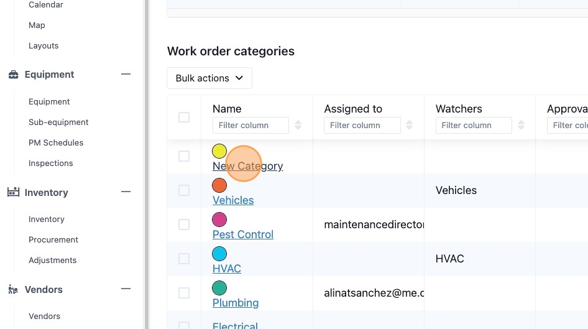Sort the Name column
588x329 pixels.
(x=298, y=125)
